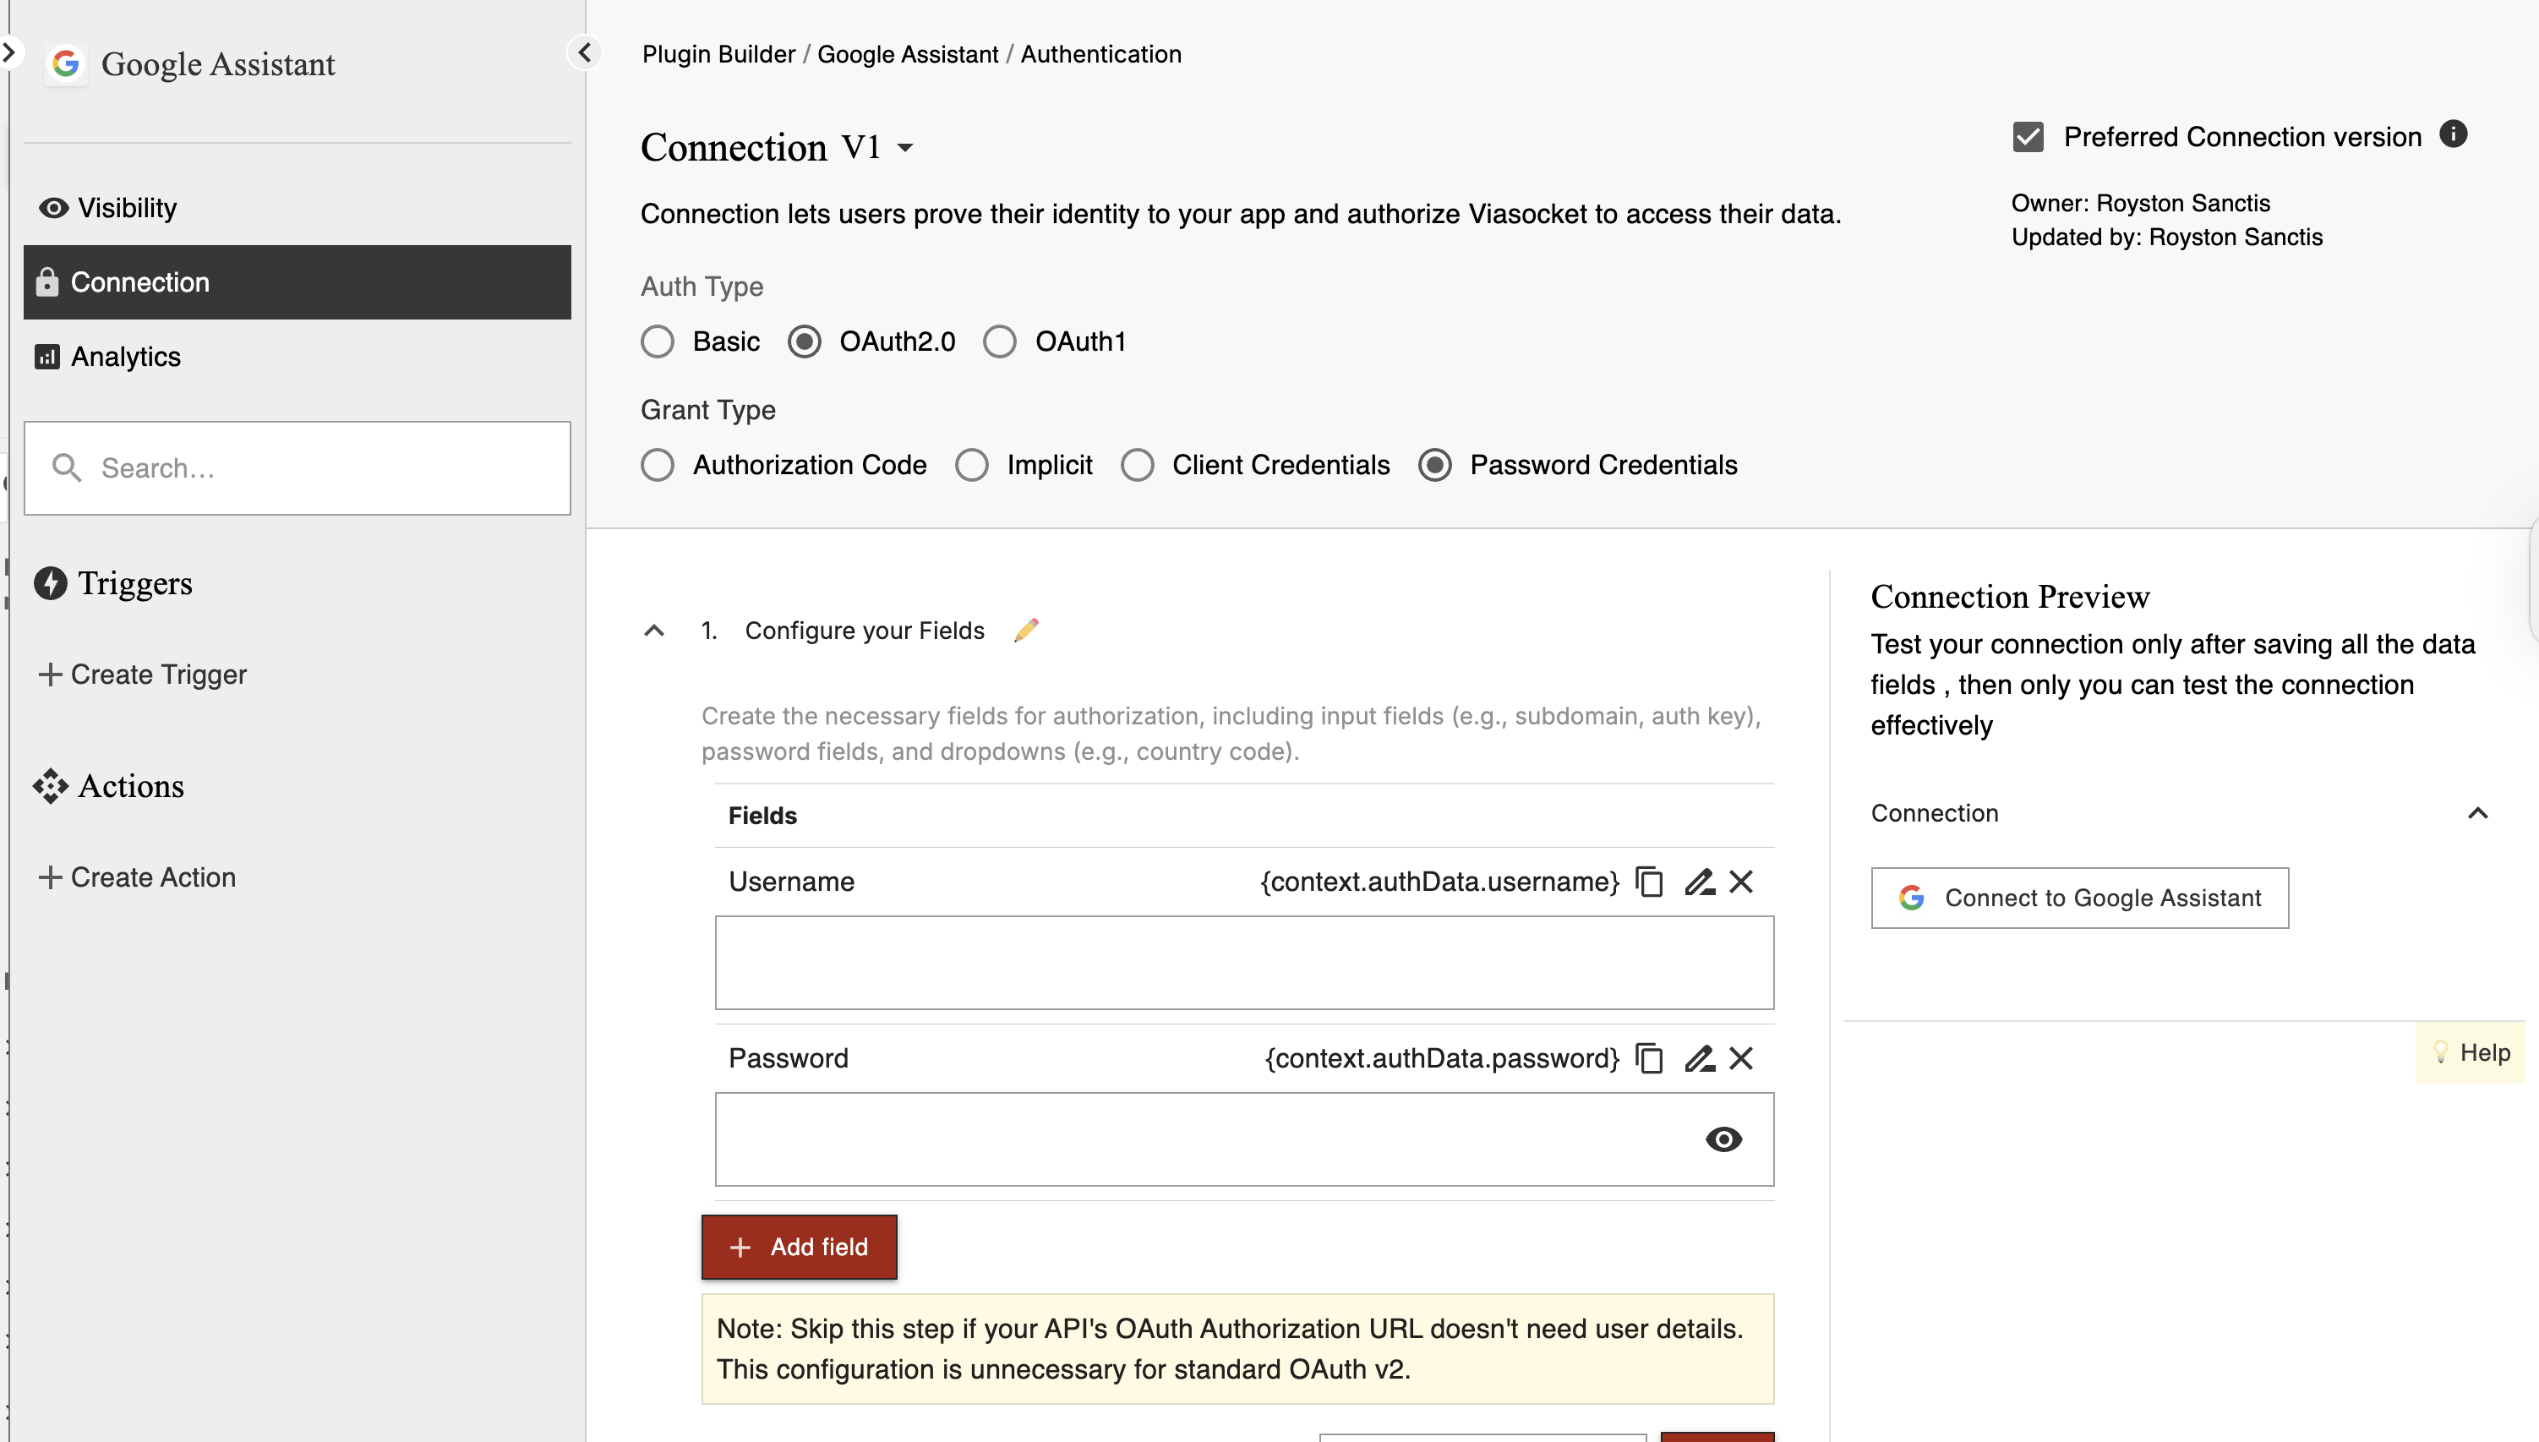
Task: Click the Visibility eye icon in sidebar
Action: point(53,208)
